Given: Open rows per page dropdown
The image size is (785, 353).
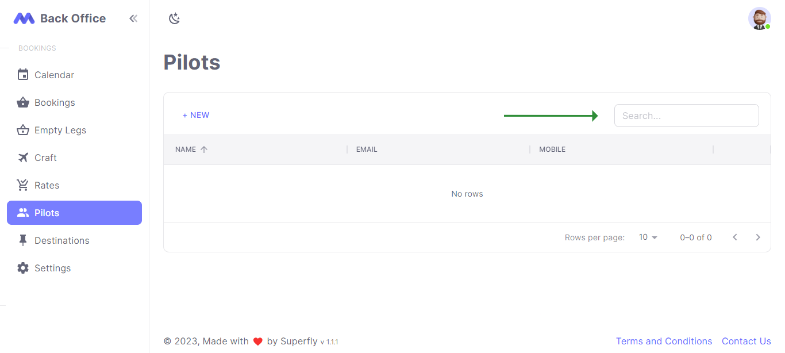Looking at the screenshot, I should click(648, 237).
